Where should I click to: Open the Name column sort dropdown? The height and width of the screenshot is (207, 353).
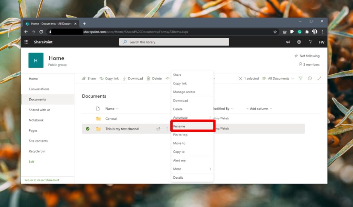tap(112, 109)
